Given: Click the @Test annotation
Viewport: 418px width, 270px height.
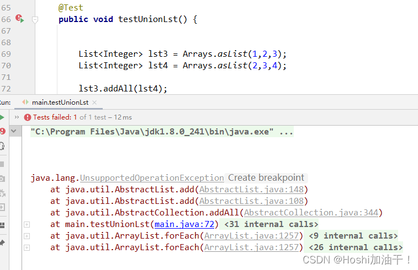Looking at the screenshot, I should 71,8.
